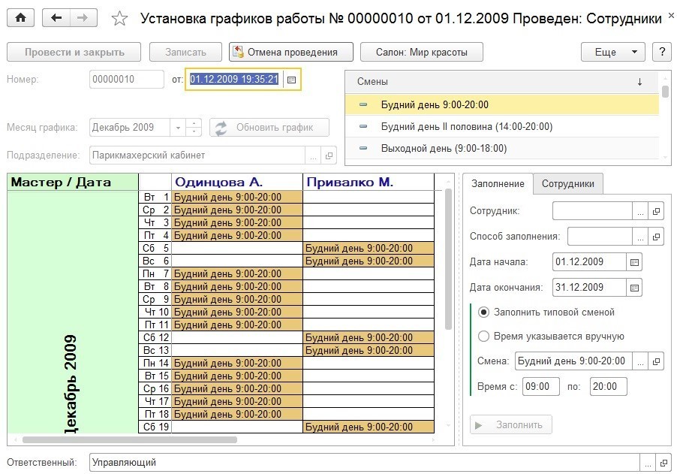Screen dimensions: 677x474
Task: Click the Номер input field
Action: click(127, 80)
